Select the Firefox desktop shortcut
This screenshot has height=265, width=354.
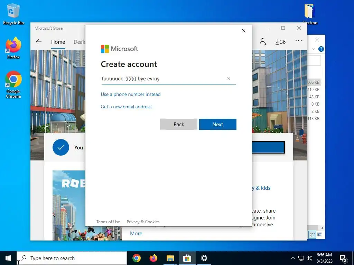tap(13, 48)
